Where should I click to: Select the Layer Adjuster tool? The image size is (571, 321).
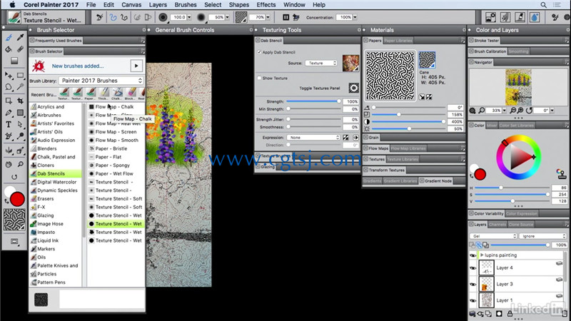(x=9, y=76)
